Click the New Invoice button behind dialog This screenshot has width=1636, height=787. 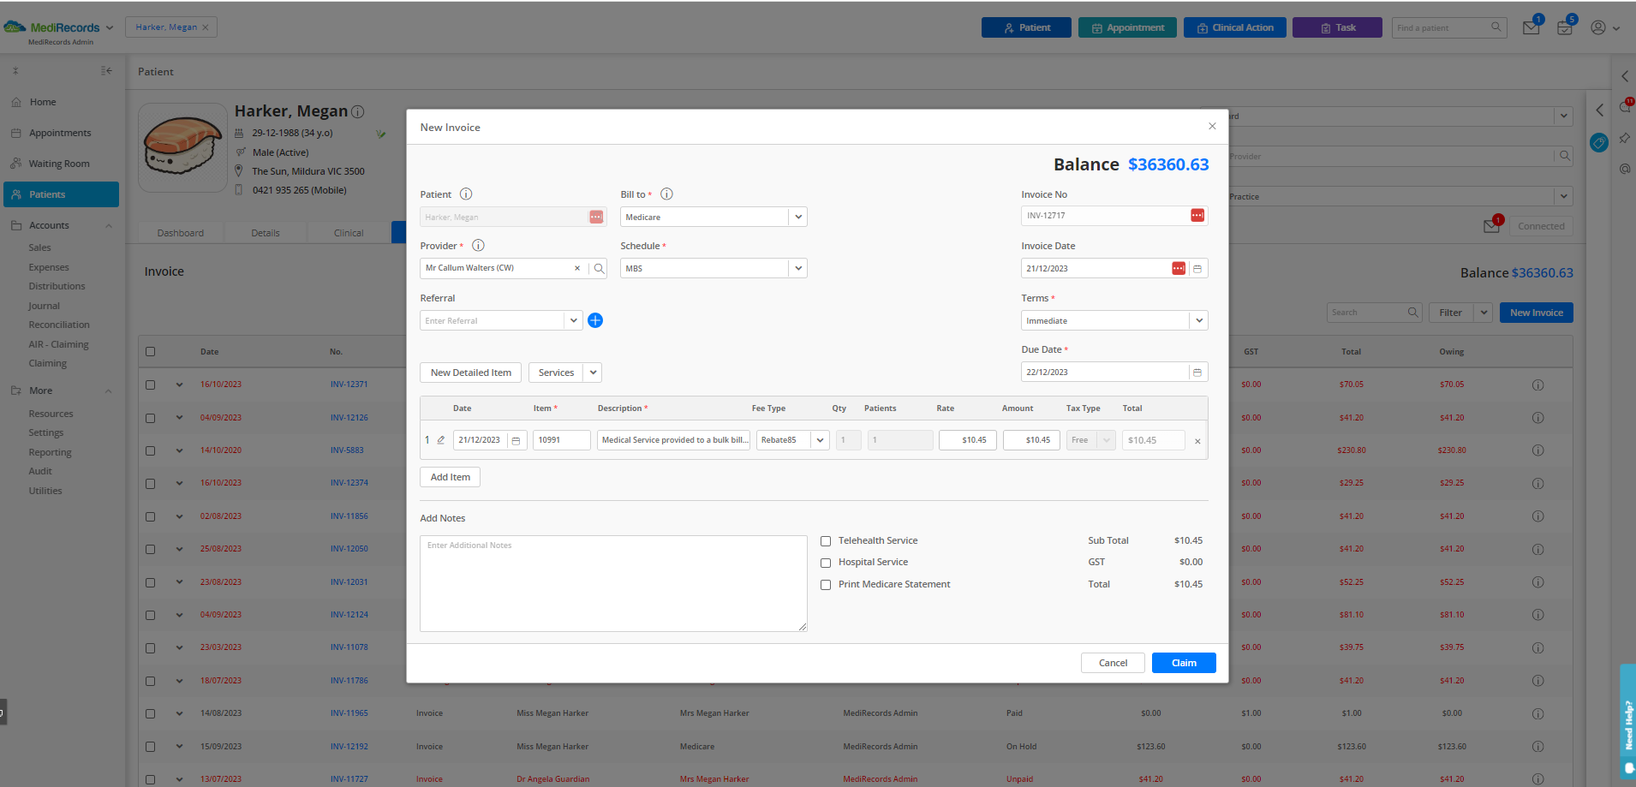click(x=1536, y=313)
